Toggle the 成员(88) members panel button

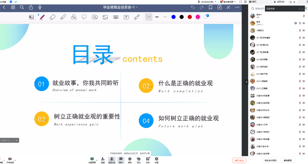(112, 160)
